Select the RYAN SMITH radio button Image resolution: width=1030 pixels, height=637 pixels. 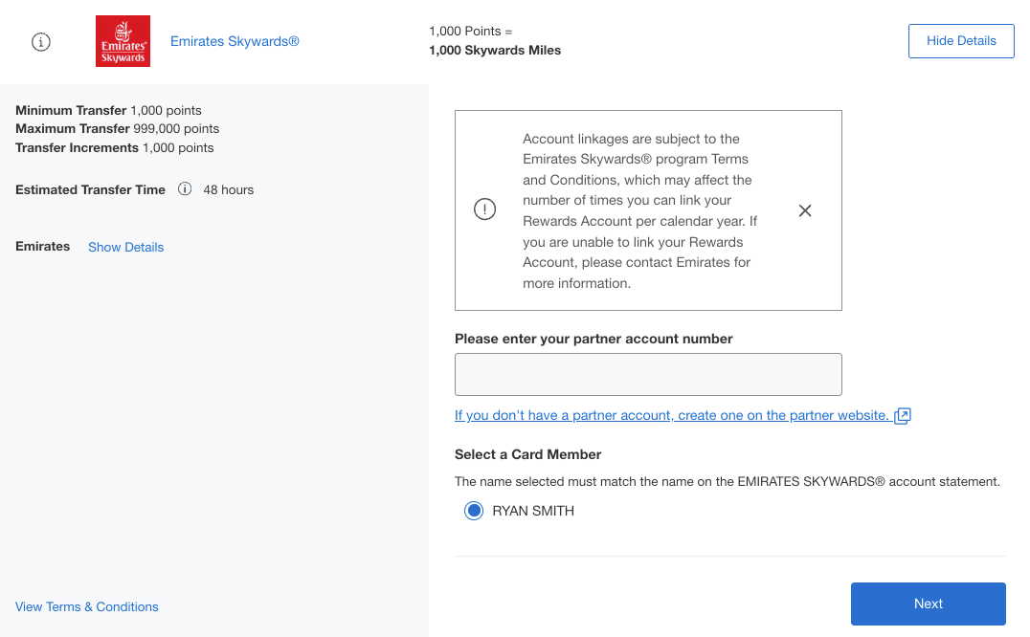pos(474,511)
